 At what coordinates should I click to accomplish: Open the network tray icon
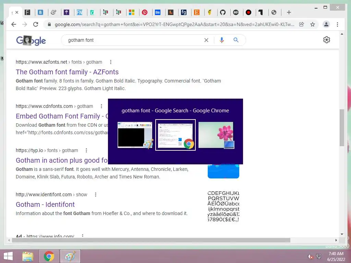319,256
